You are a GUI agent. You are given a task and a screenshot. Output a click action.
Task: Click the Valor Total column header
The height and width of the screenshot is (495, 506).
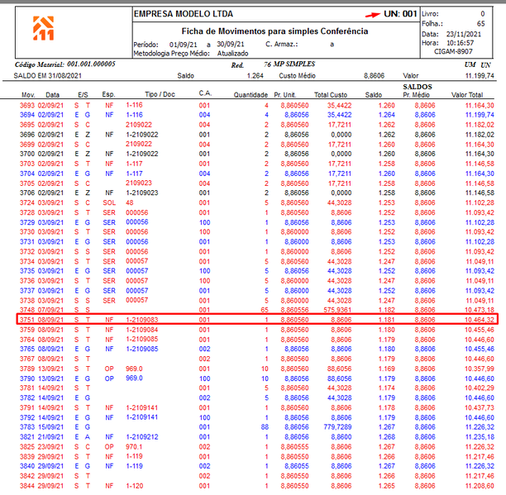pos(467,95)
